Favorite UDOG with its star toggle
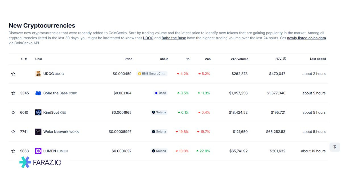Screen dimensions: 341x179 [13, 74]
